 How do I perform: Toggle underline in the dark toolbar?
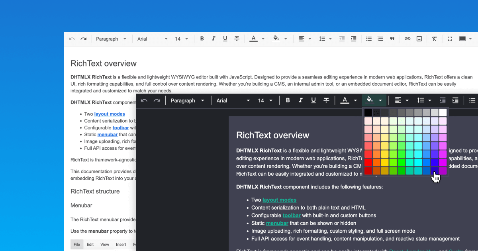click(313, 100)
